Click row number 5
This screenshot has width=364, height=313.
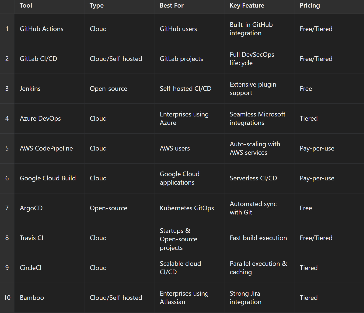click(7, 148)
